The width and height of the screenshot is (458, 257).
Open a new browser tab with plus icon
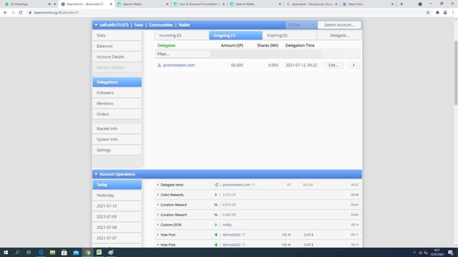(401, 4)
